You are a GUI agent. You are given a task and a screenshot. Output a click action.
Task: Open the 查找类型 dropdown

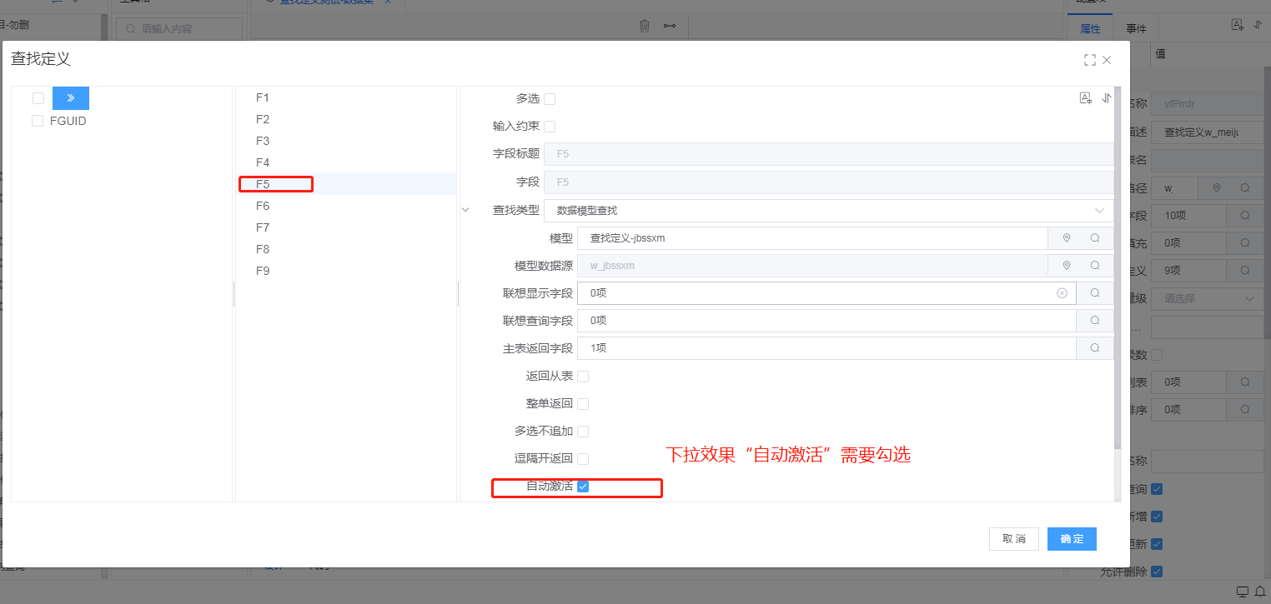tap(828, 211)
